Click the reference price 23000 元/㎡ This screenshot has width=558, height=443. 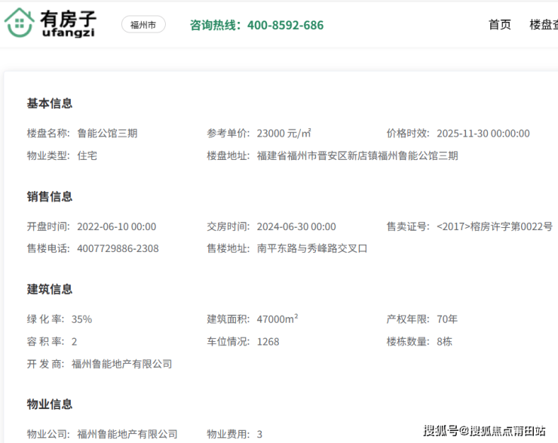tap(284, 134)
